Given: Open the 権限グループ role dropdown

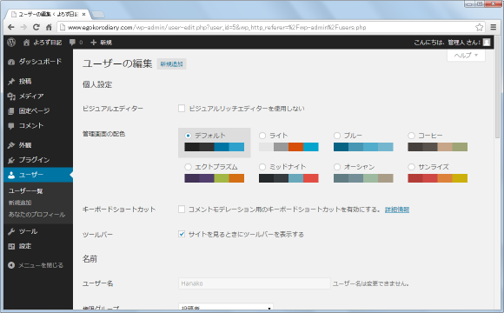Looking at the screenshot, I should click(226, 307).
